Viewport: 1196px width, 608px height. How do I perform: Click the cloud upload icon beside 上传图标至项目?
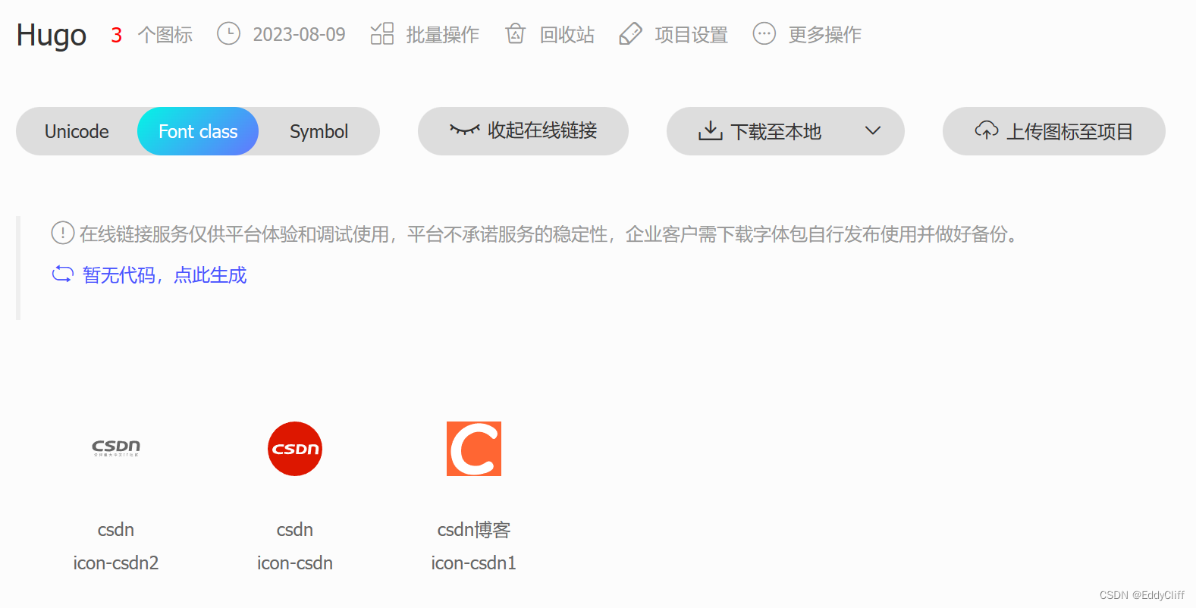(987, 130)
